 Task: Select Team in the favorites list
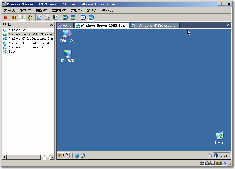point(12,52)
